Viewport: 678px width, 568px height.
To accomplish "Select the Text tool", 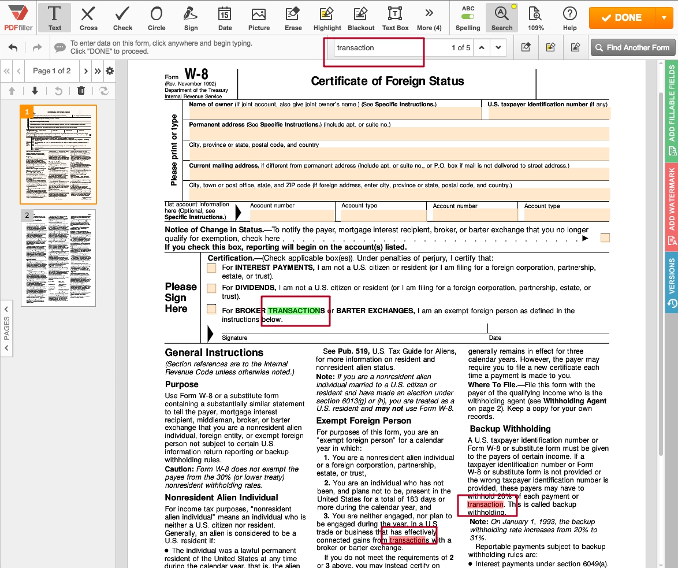I will (54, 18).
